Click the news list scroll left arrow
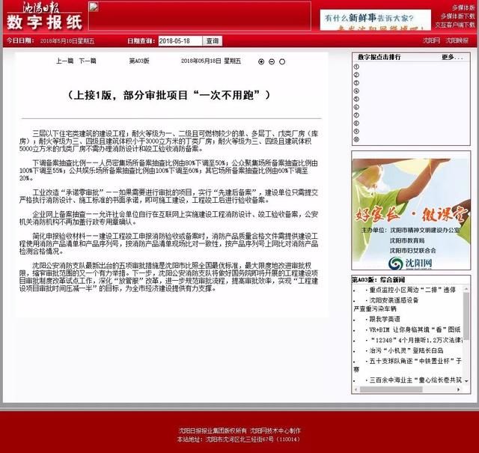The height and width of the screenshot is (453, 479). (x=356, y=389)
